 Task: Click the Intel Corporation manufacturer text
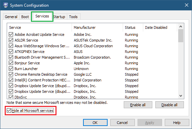87,80
